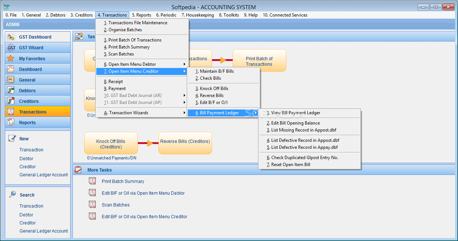Click Transaction link under New
458x241 pixels.
point(31,150)
